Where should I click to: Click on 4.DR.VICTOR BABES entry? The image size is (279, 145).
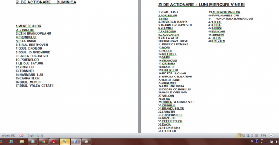click(x=173, y=22)
